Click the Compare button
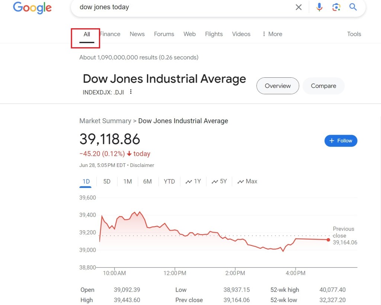The height and width of the screenshot is (305, 381). coord(323,86)
